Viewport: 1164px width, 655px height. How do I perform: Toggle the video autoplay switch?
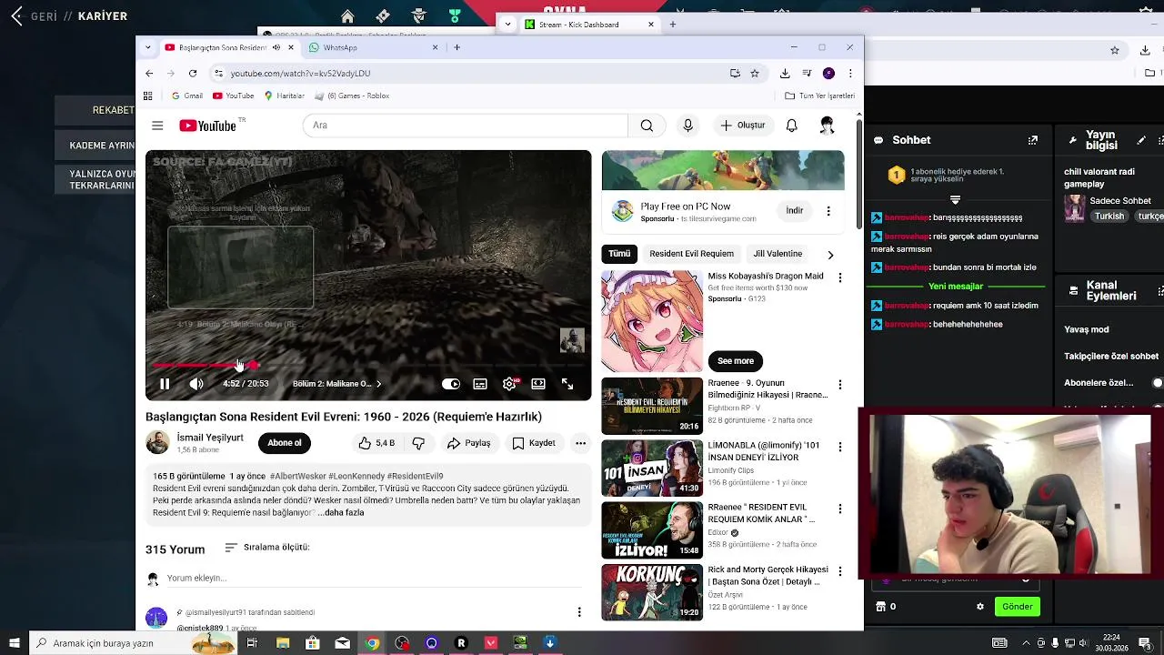pos(451,384)
